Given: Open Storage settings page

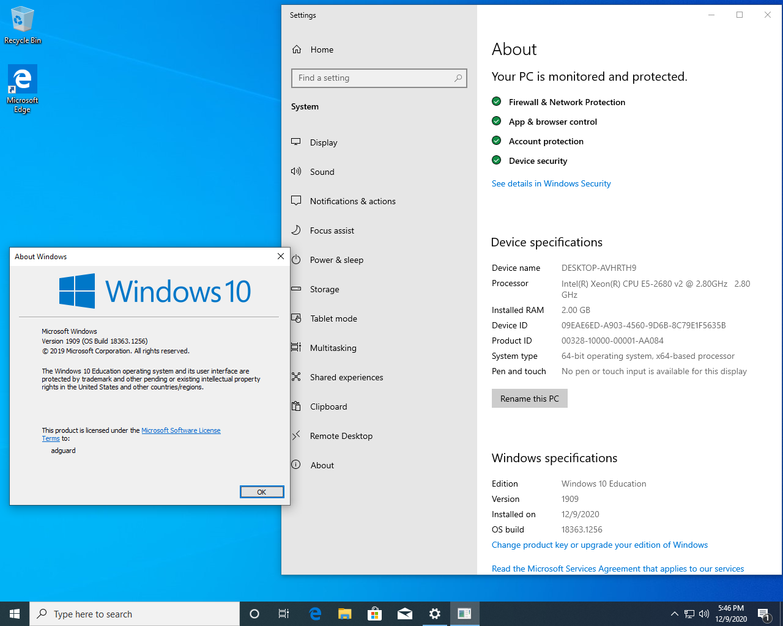Looking at the screenshot, I should 379,289.
